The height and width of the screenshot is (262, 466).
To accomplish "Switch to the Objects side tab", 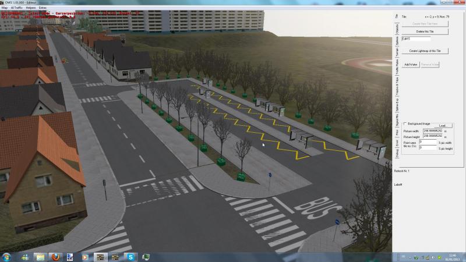I will (397, 29).
